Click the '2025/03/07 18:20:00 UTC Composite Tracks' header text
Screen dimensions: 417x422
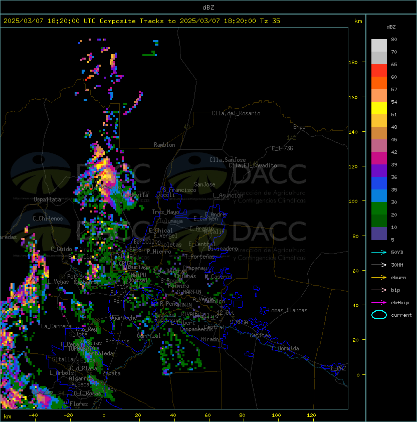coord(84,21)
